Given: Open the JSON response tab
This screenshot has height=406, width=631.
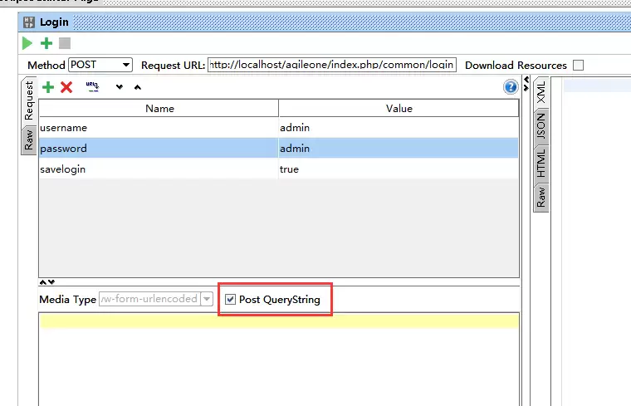Looking at the screenshot, I should 541,126.
